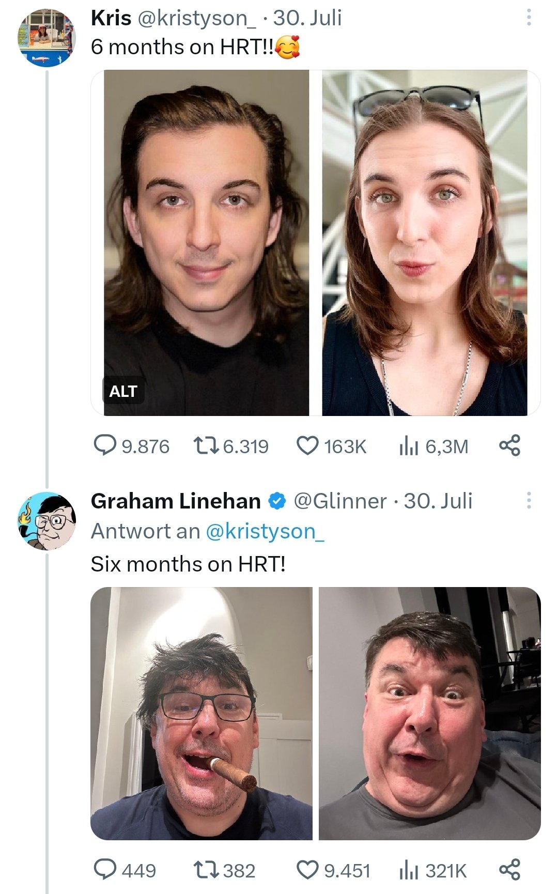View analytics for Kris's 6,3M views
Screen dimensions: 558x894
[433, 445]
